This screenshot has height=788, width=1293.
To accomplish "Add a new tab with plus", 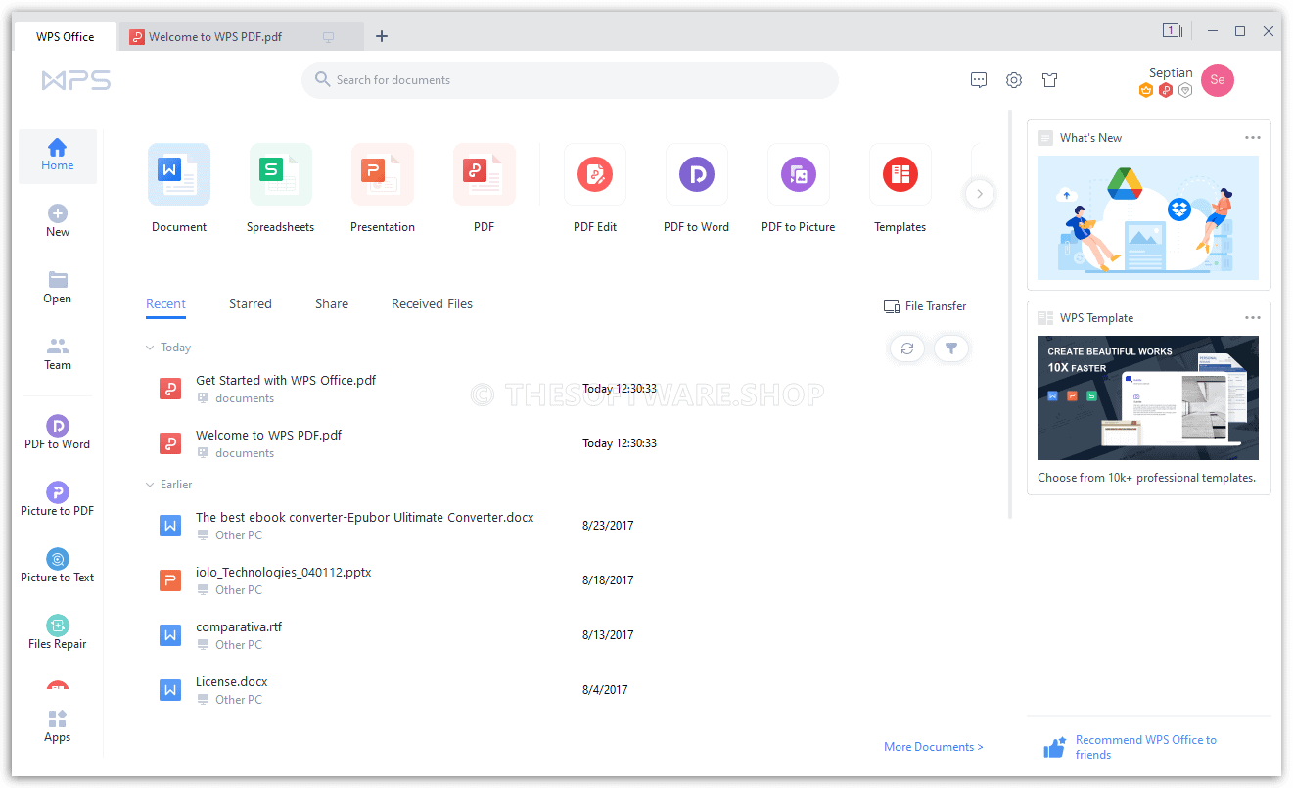I will 382,36.
